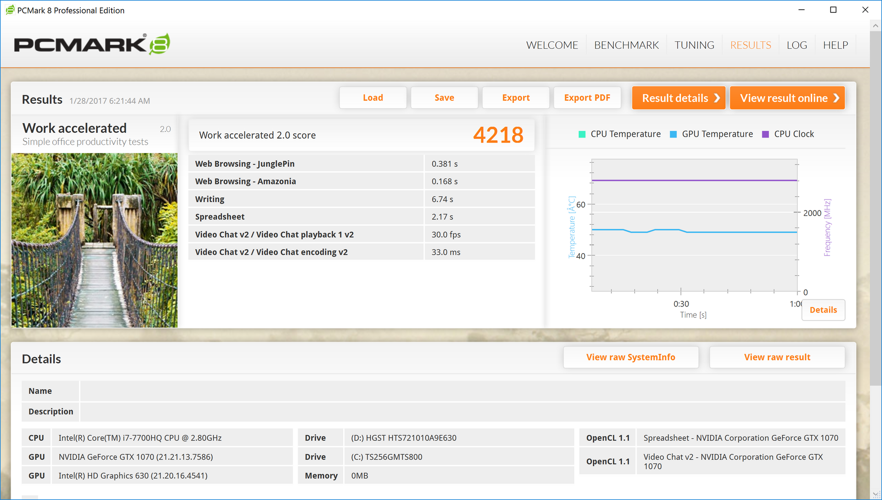View raw SystemInfo data
This screenshot has width=882, height=500.
coord(630,357)
